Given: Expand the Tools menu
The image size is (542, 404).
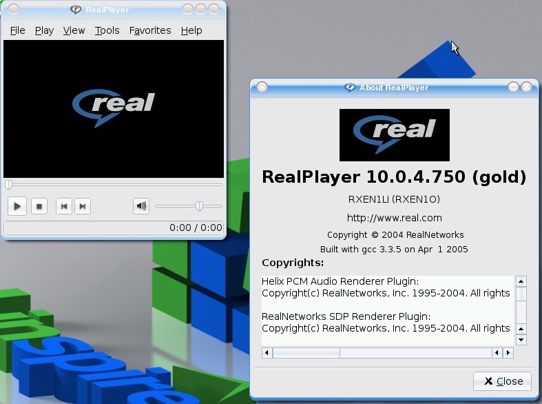Looking at the screenshot, I should tap(107, 30).
